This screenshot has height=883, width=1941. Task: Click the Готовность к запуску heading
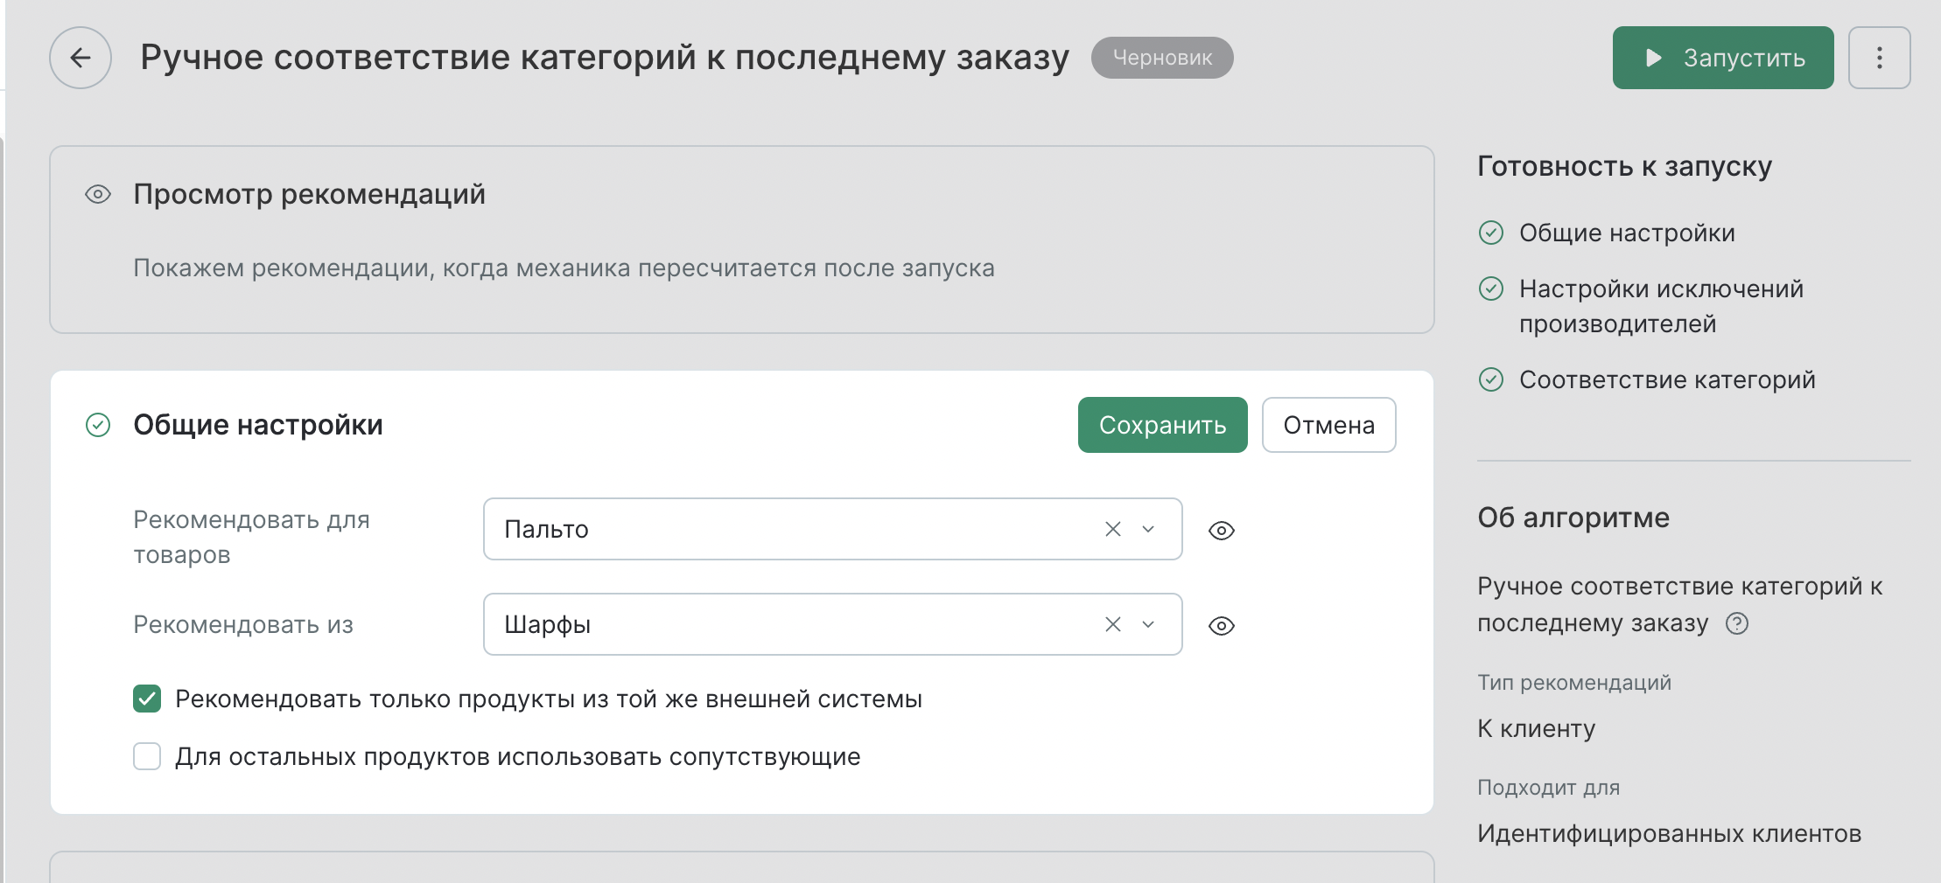[x=1624, y=166]
